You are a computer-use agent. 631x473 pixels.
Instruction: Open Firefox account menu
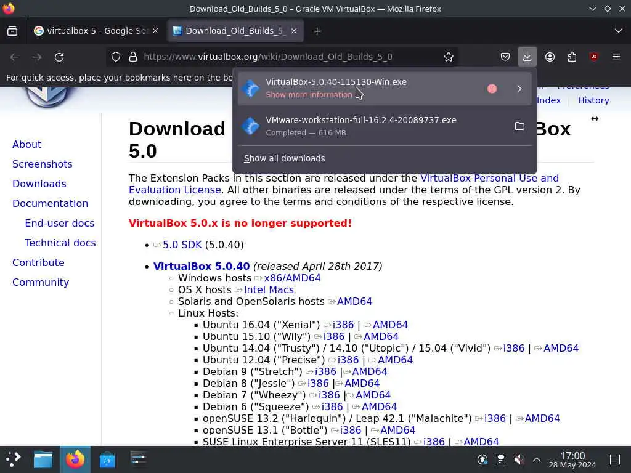point(550,57)
